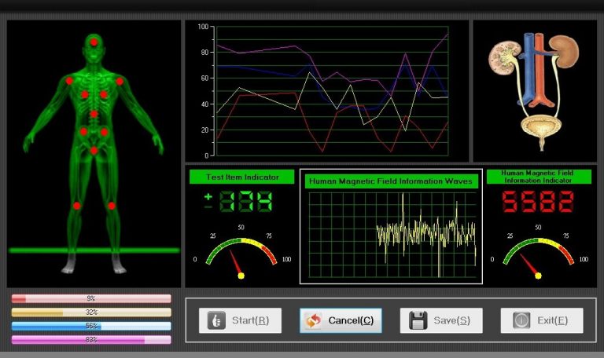Click the floppy disk Save icon
Screen dimensions: 604x358
pos(418,320)
